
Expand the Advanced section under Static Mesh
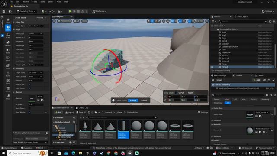(x=212, y=120)
